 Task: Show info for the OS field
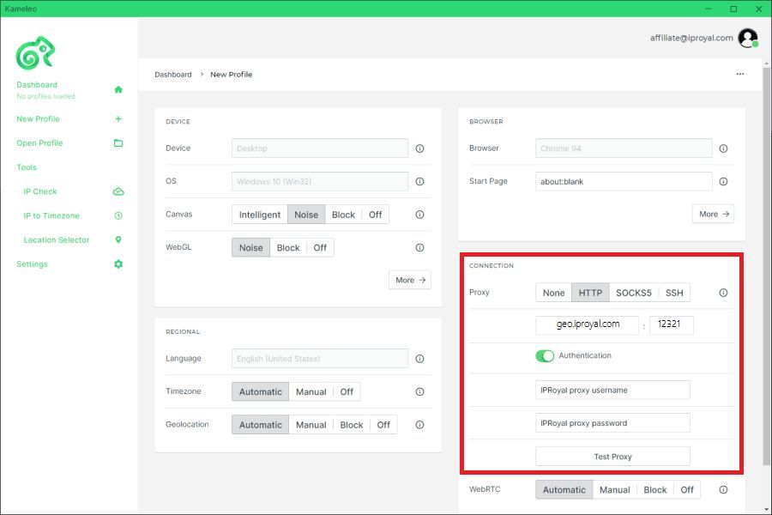[419, 181]
